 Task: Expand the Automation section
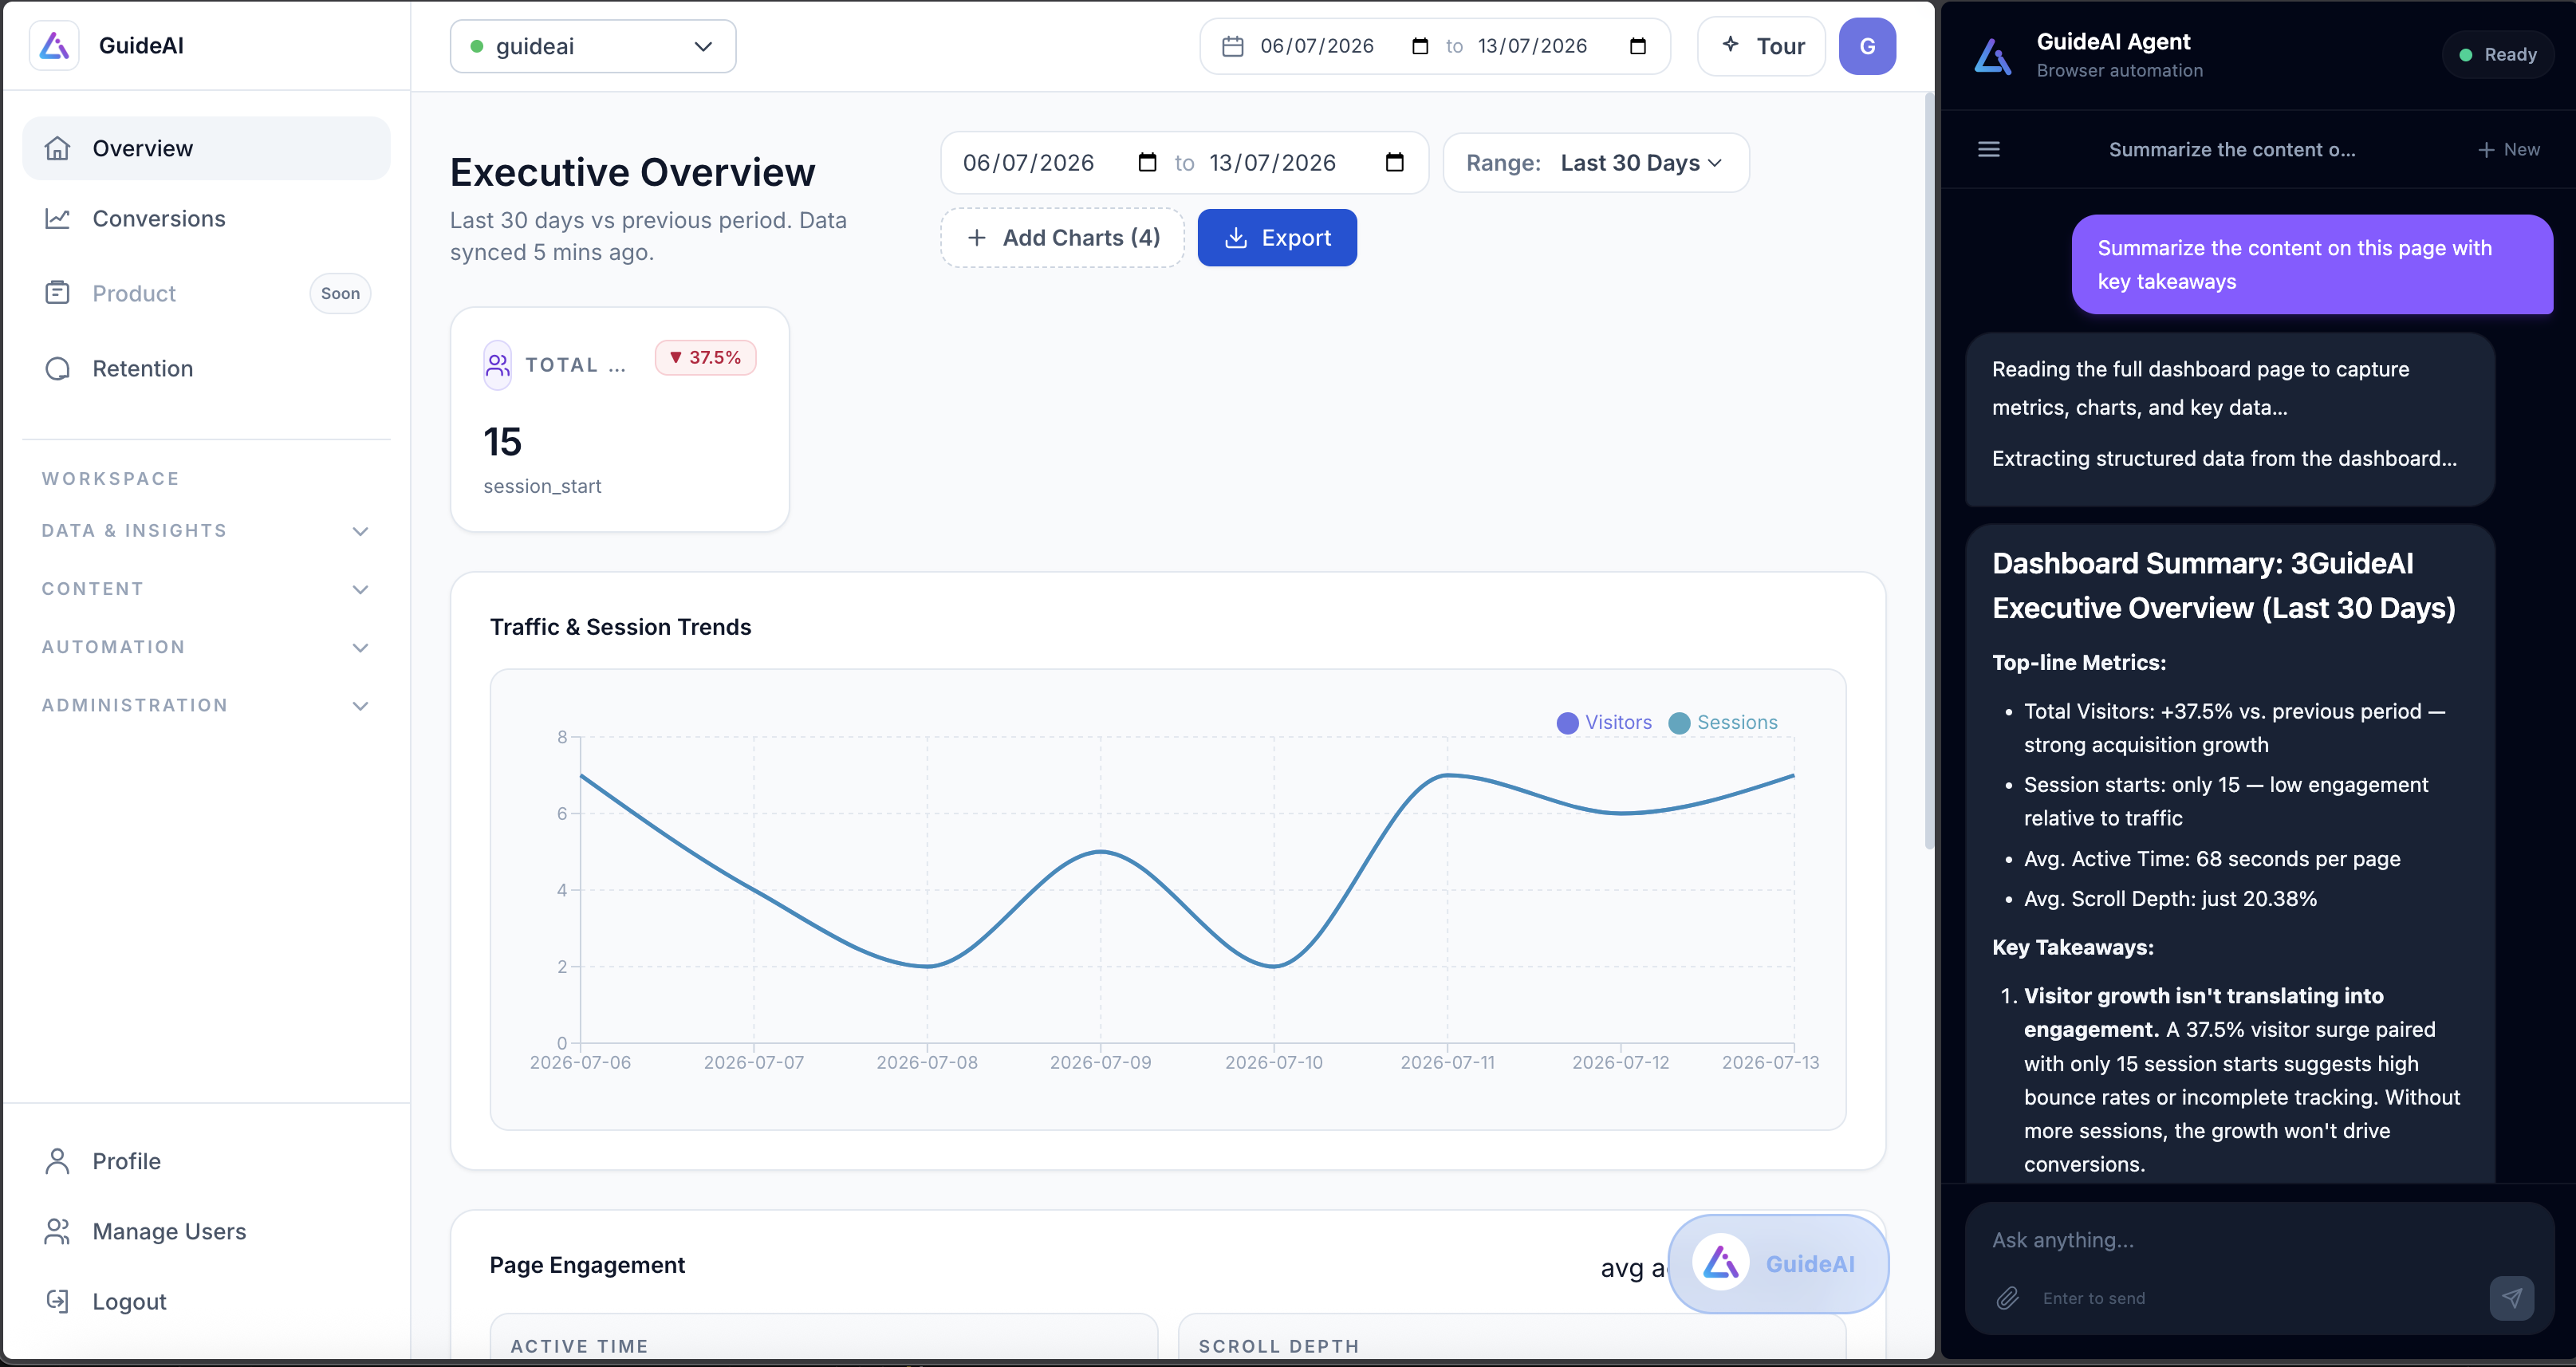coord(206,647)
